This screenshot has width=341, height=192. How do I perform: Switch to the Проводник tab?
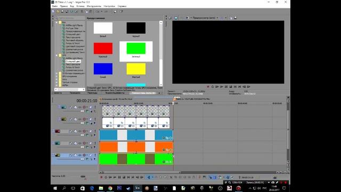pos(75,93)
